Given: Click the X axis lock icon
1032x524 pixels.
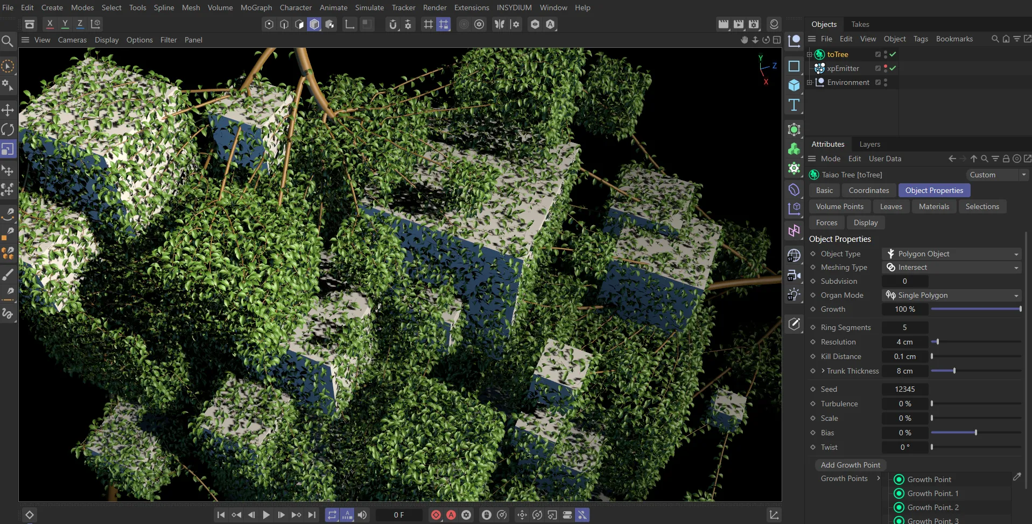Looking at the screenshot, I should [x=50, y=24].
